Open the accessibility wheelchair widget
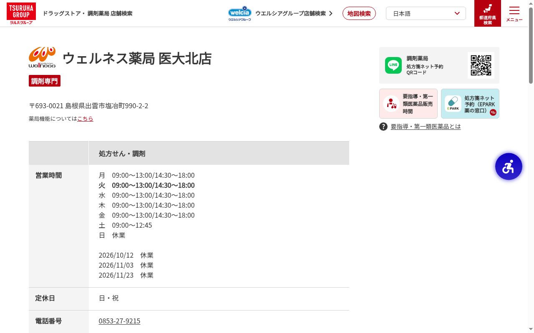This screenshot has height=333, width=534. coord(509,166)
